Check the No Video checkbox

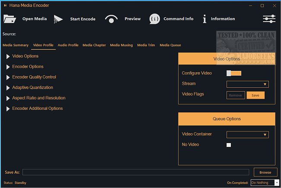229,145
